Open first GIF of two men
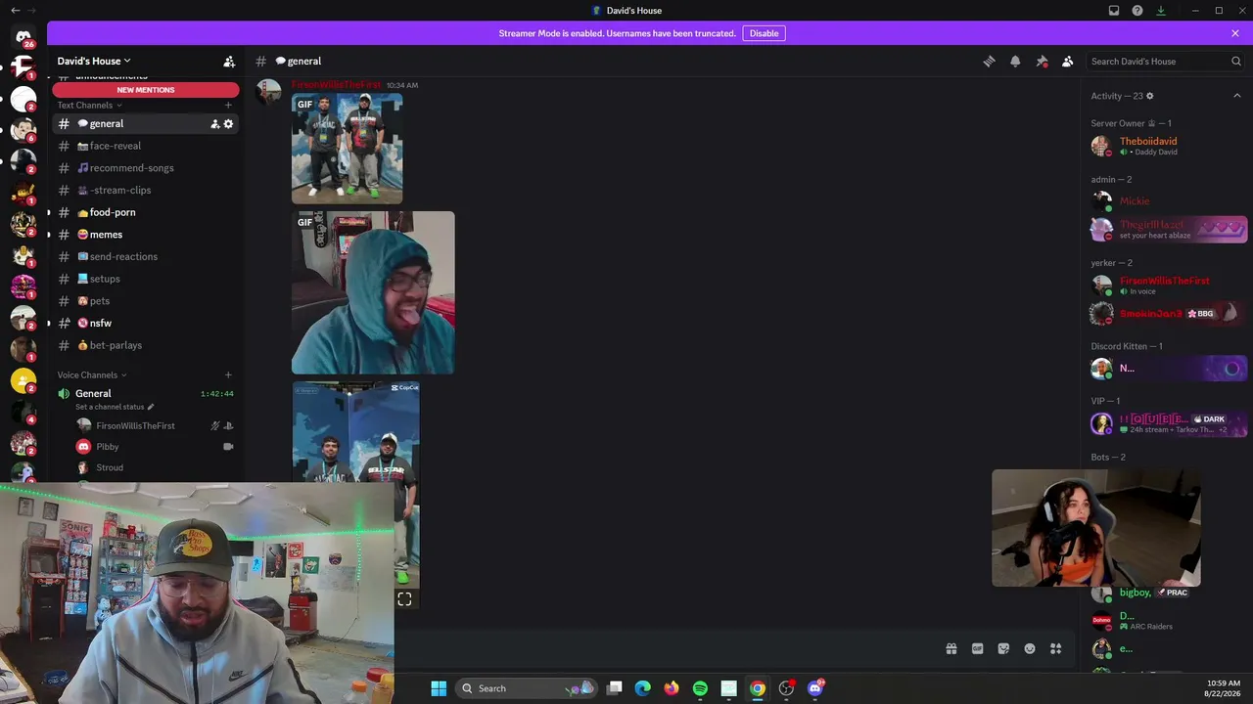 [347, 149]
